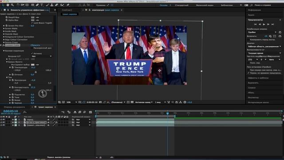The image size is (284, 160).
Task: Hide first layer with its eye toggle
Action: tap(1, 120)
